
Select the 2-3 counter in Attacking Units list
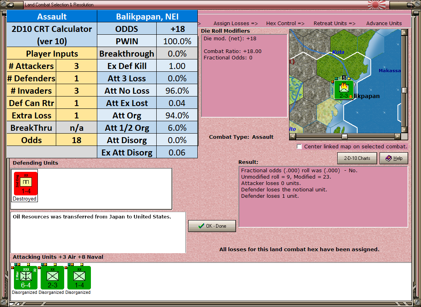(52, 278)
